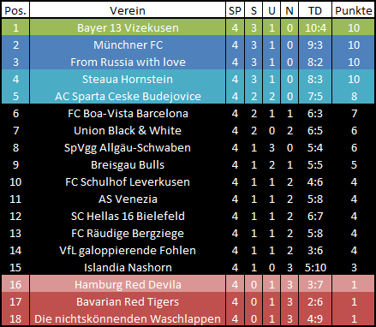Screen dimensions: 376x327
Task: Click the SpVgg Allgäu-Schwaben cell
Action: point(128,147)
